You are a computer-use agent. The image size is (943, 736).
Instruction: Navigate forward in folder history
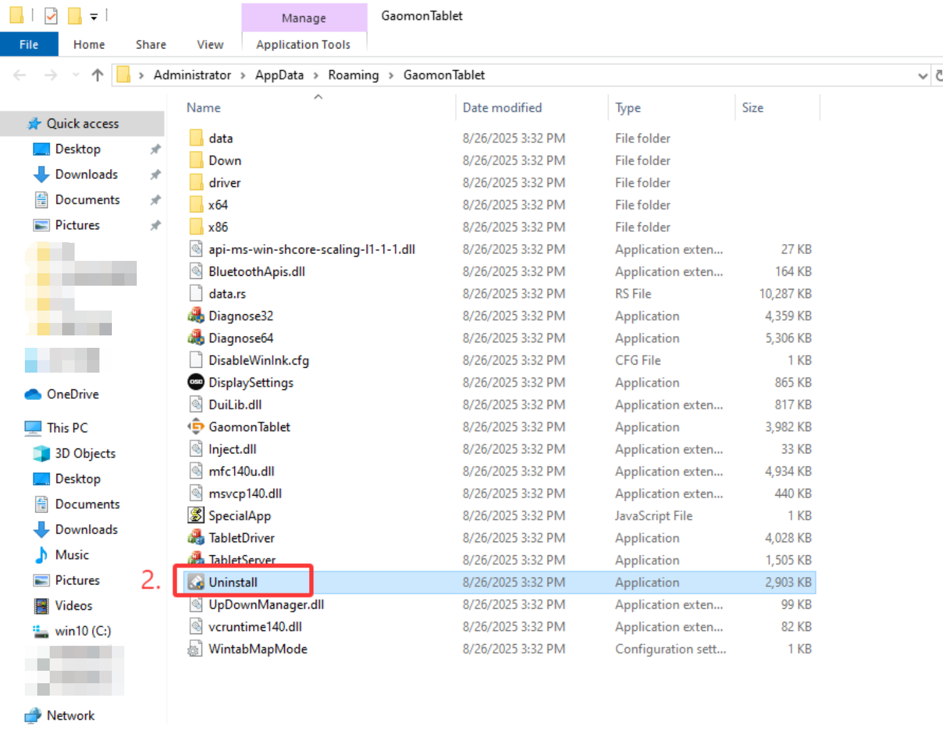point(51,75)
